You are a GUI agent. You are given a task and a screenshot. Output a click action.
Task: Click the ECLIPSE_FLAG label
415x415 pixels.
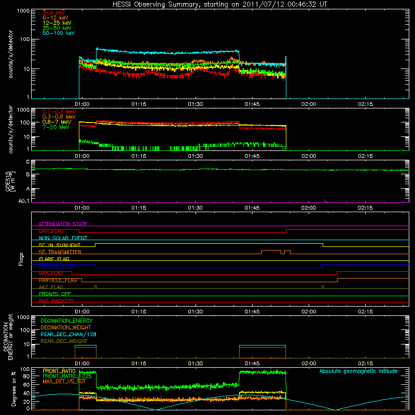tap(57, 266)
